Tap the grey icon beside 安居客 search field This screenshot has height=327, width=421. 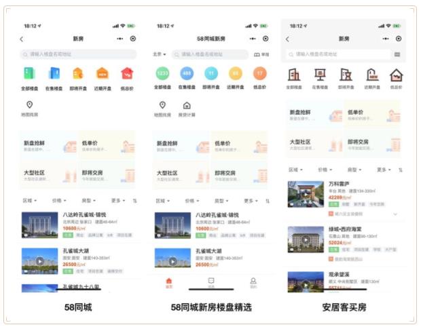click(x=397, y=54)
